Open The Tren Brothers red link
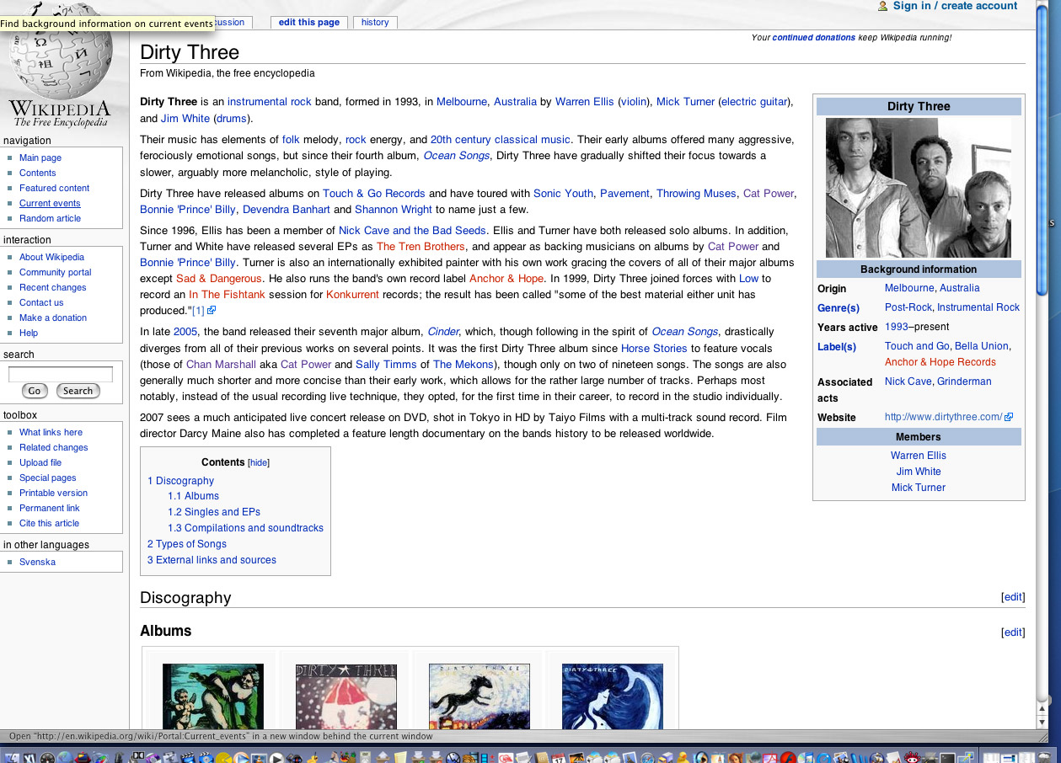Screen dimensions: 1061x763 (421, 247)
